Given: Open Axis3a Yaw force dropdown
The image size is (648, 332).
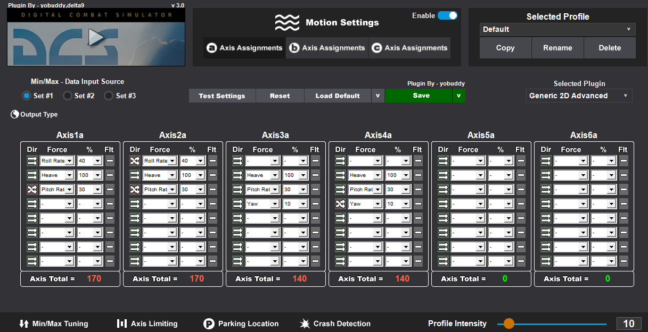Looking at the screenshot, I should 263,204.
